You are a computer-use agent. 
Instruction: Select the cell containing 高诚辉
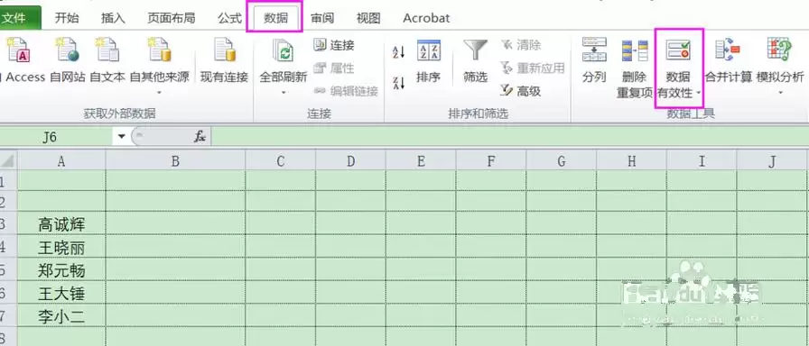[61, 224]
